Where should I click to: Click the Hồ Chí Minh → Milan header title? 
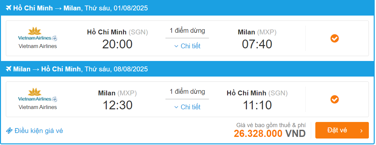47,8
